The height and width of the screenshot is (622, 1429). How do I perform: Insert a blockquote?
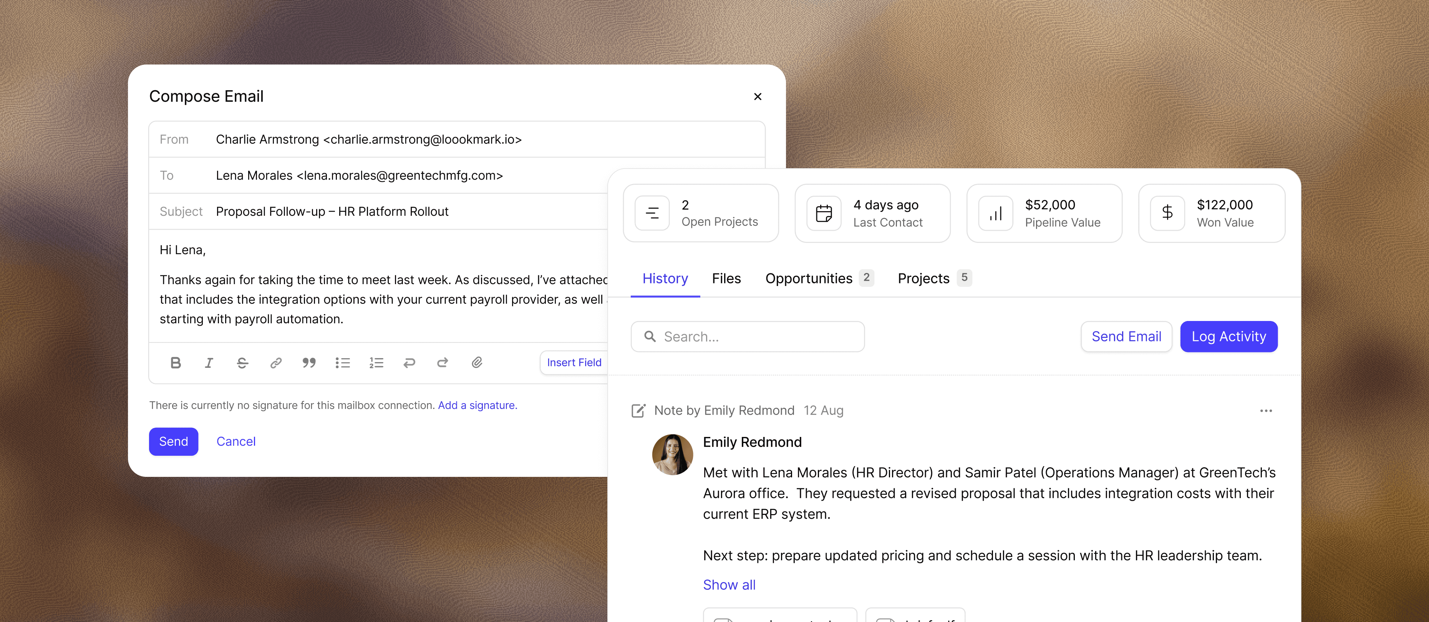pyautogui.click(x=309, y=363)
